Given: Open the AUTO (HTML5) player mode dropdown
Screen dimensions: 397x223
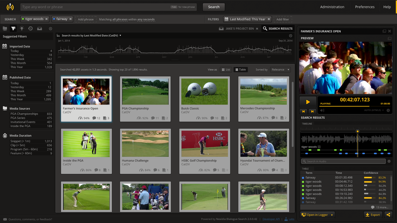Looking at the screenshot, I should 374,110.
